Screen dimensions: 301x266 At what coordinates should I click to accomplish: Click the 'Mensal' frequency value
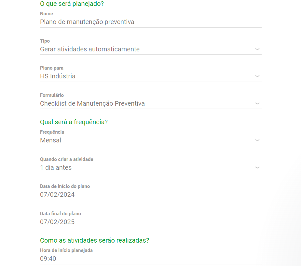[50, 140]
